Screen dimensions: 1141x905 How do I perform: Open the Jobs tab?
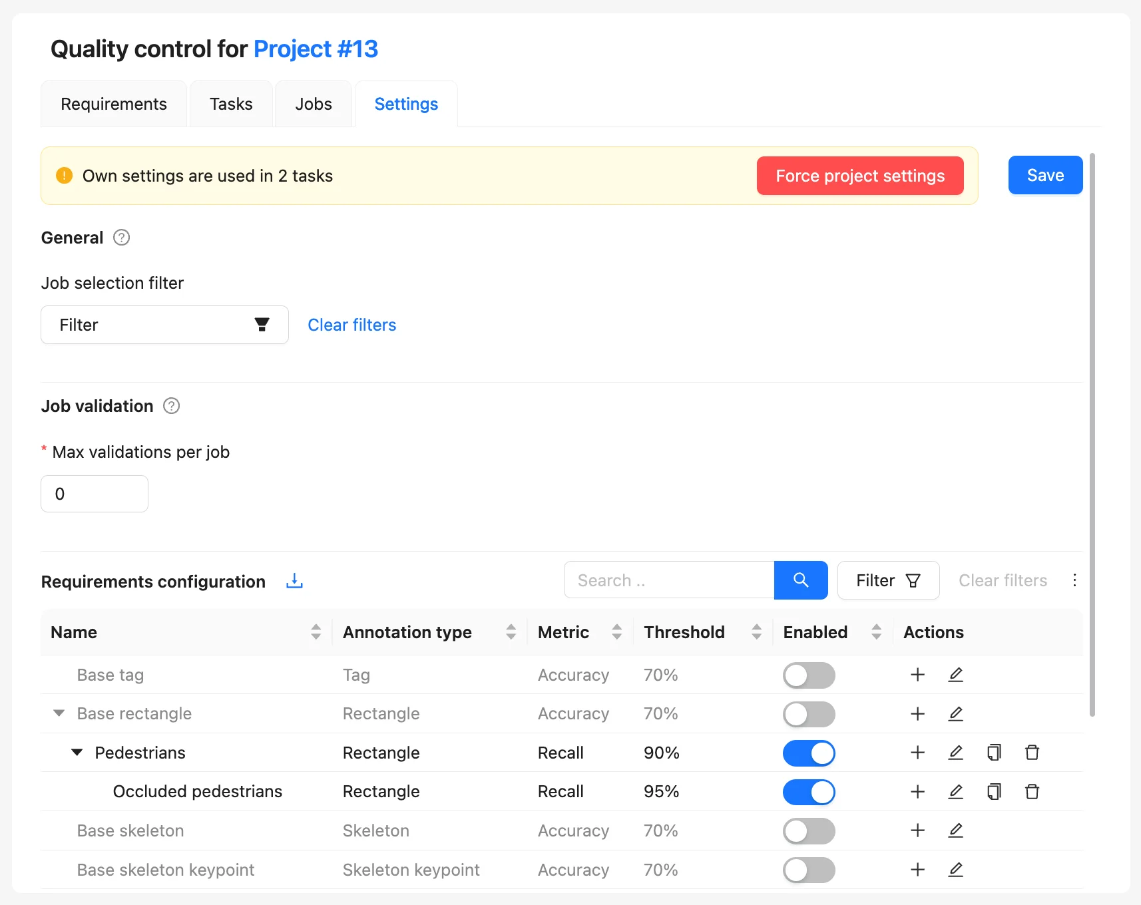point(314,104)
